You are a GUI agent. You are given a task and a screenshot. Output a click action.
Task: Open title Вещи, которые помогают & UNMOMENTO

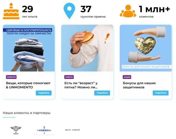click(28, 85)
